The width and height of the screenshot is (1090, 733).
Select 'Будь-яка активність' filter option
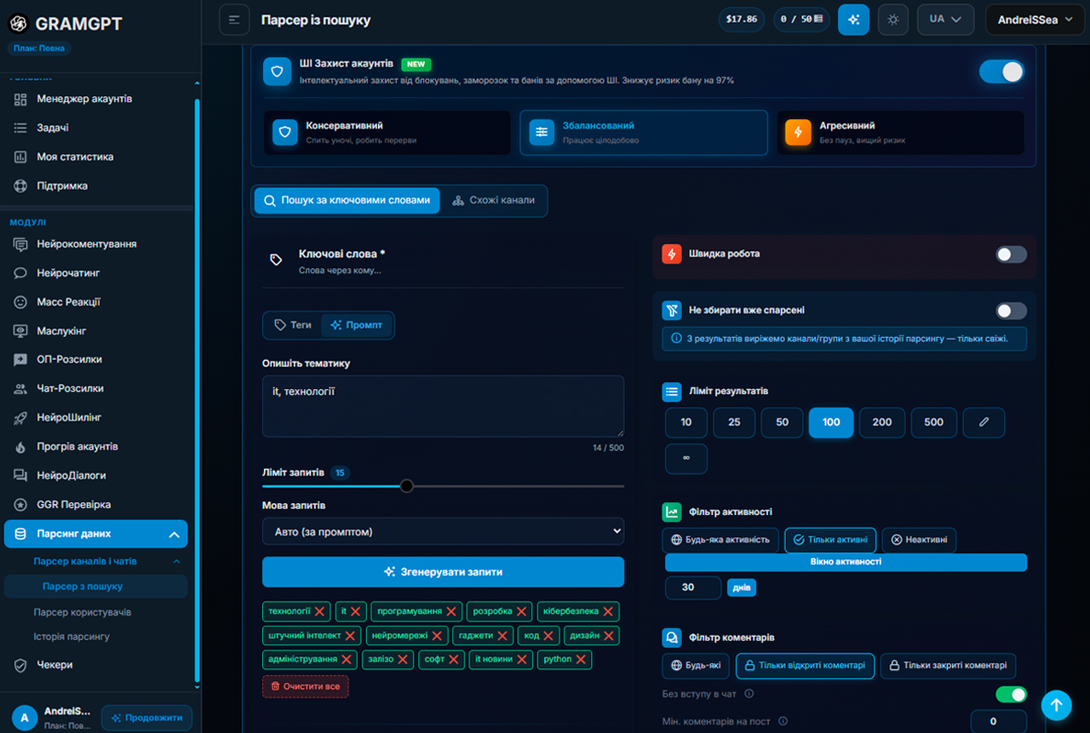point(720,540)
